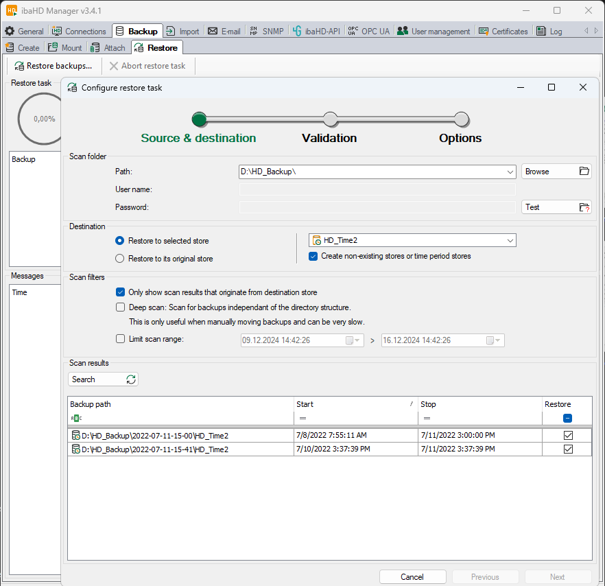This screenshot has width=605, height=586.
Task: Switch to the Mount tab
Action: (65, 48)
